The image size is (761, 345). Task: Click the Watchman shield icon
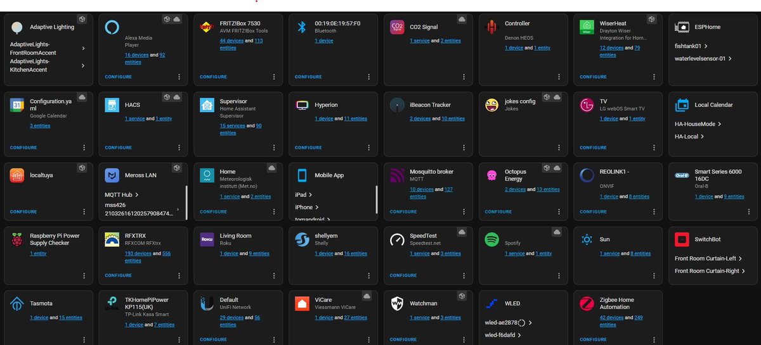pyautogui.click(x=397, y=304)
